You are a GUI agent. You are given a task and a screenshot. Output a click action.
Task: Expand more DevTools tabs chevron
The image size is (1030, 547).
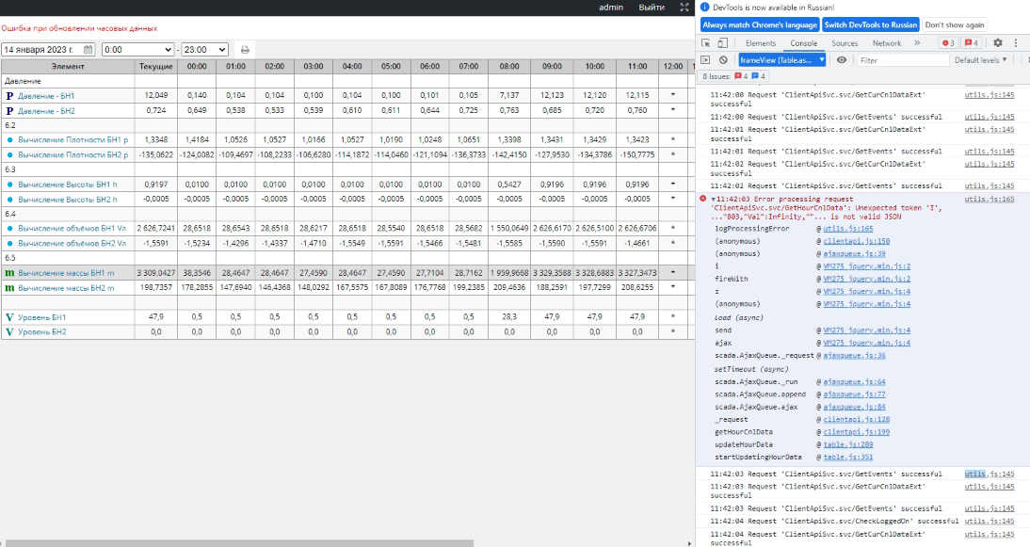click(917, 42)
